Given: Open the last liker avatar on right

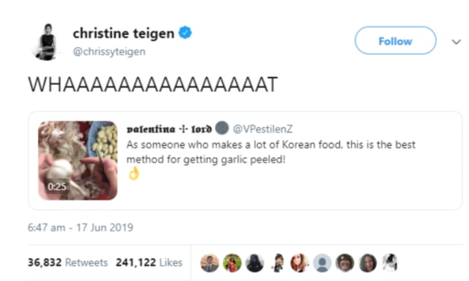Looking at the screenshot, I should [x=390, y=263].
